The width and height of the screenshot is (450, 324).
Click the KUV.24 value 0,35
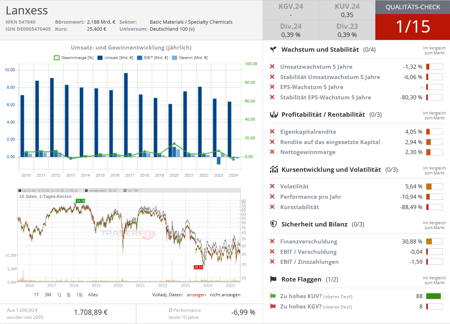tap(347, 15)
